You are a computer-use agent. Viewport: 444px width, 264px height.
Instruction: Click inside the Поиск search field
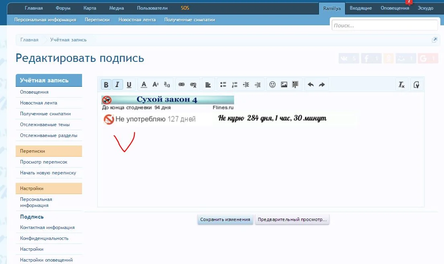pos(384,25)
